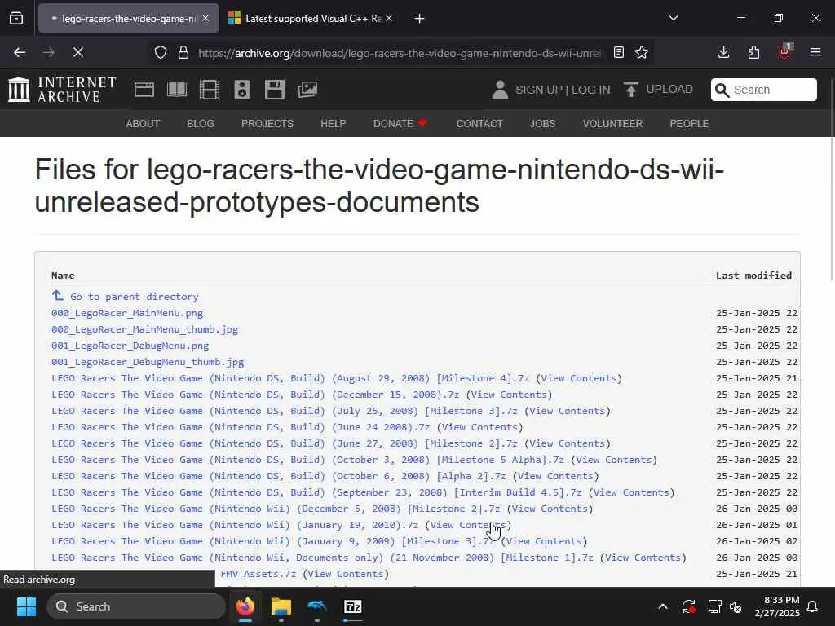Open ABOUT in archive navigation
Viewport: 835px width, 626px height.
point(143,124)
